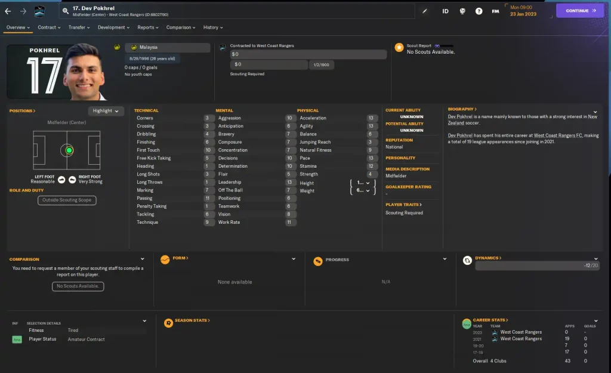611x373 pixels.
Task: Click the Career Stats green badge icon
Action: tap(467, 323)
